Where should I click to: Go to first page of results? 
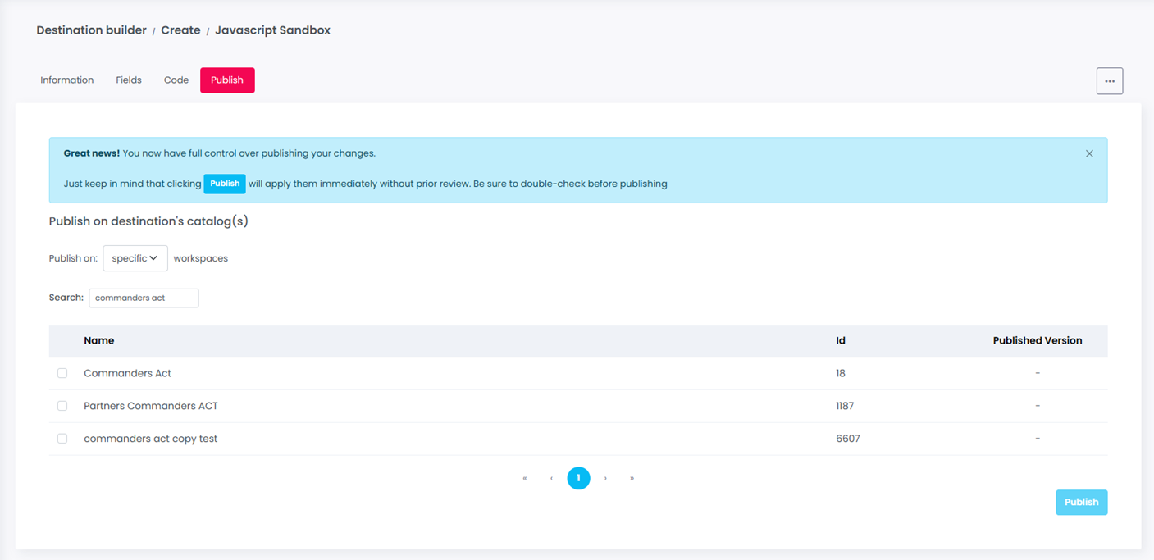[x=525, y=478]
